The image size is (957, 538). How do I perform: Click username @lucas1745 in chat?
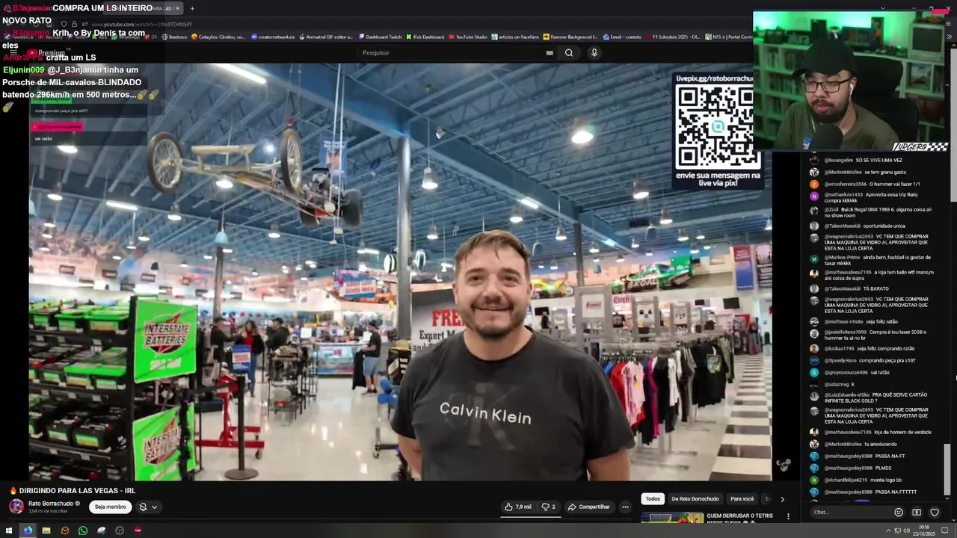[839, 348]
